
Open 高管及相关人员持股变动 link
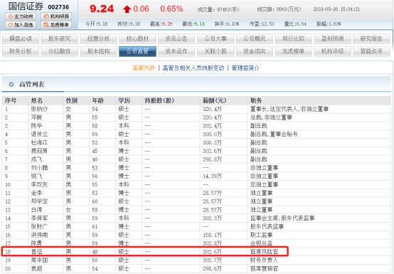[193, 68]
